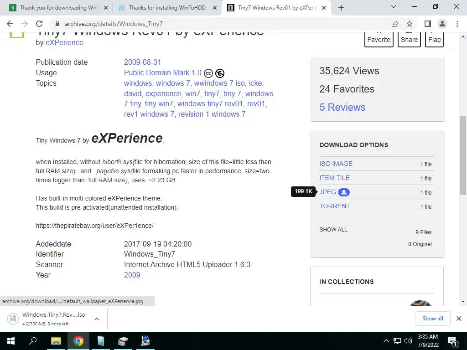Screen dimensions: 467x350
Task: Click Show all downloads
Action: tap(432, 319)
